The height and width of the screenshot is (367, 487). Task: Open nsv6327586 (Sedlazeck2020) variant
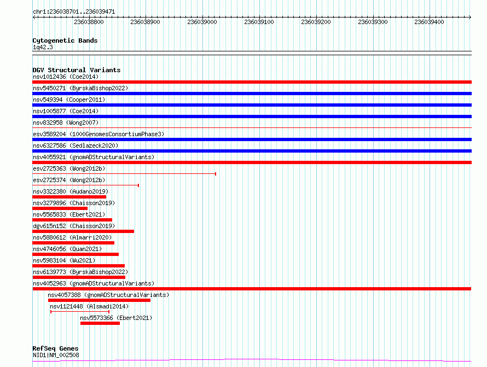76,145
